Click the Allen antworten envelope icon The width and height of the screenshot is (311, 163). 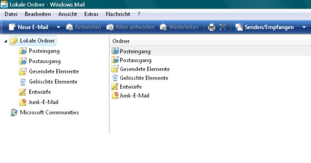tap(110, 27)
